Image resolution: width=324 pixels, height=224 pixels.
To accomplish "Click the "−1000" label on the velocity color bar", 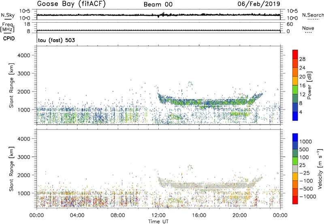I will 307,197.
